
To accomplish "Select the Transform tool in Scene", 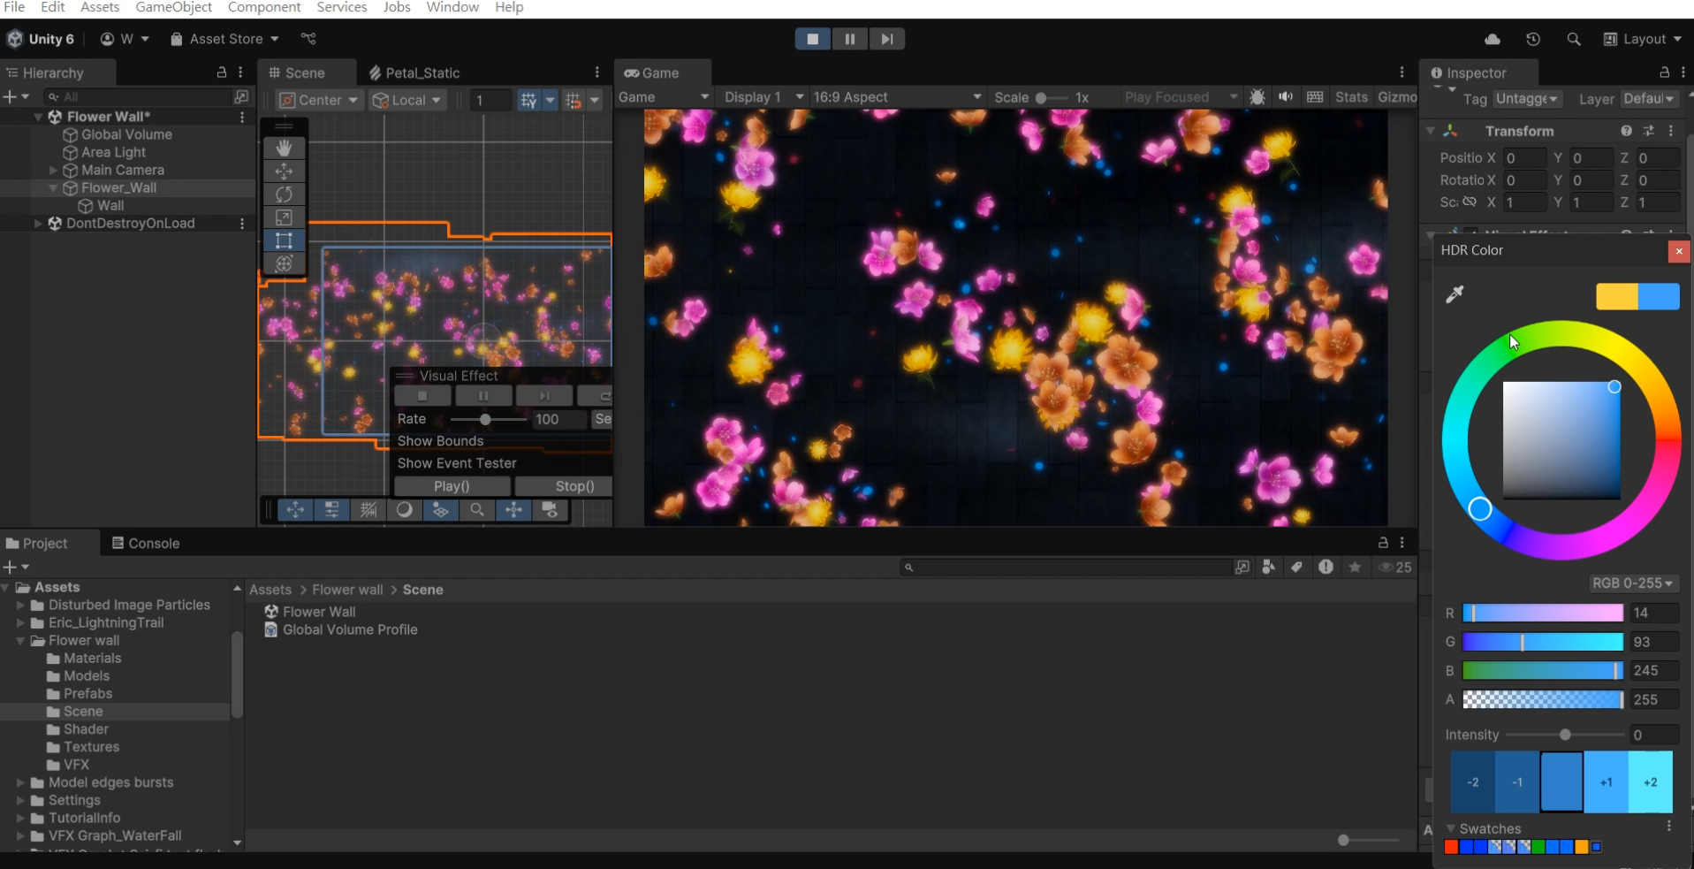I will (284, 263).
